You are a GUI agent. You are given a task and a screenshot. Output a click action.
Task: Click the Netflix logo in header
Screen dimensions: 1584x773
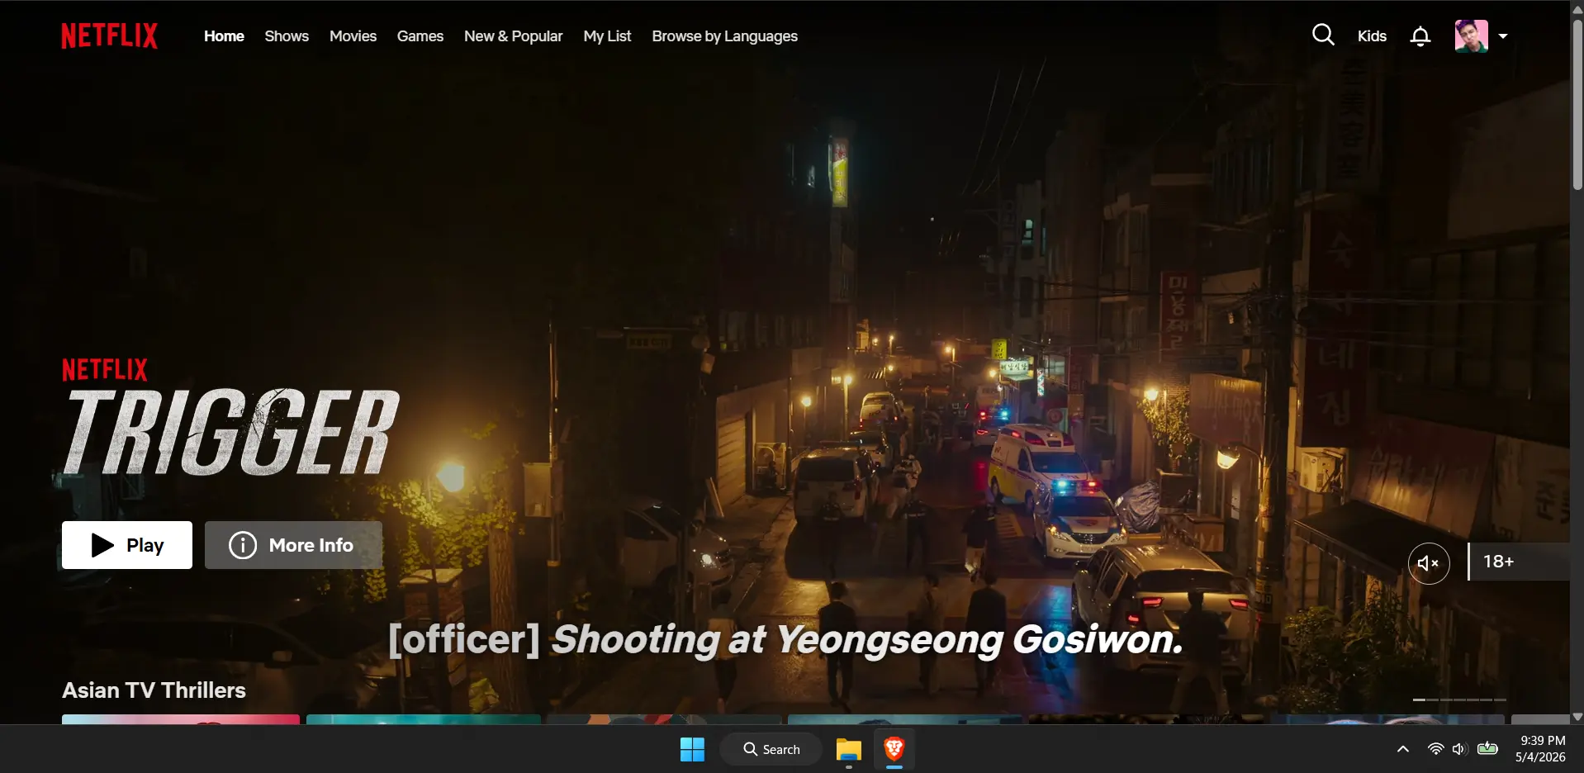coord(109,36)
